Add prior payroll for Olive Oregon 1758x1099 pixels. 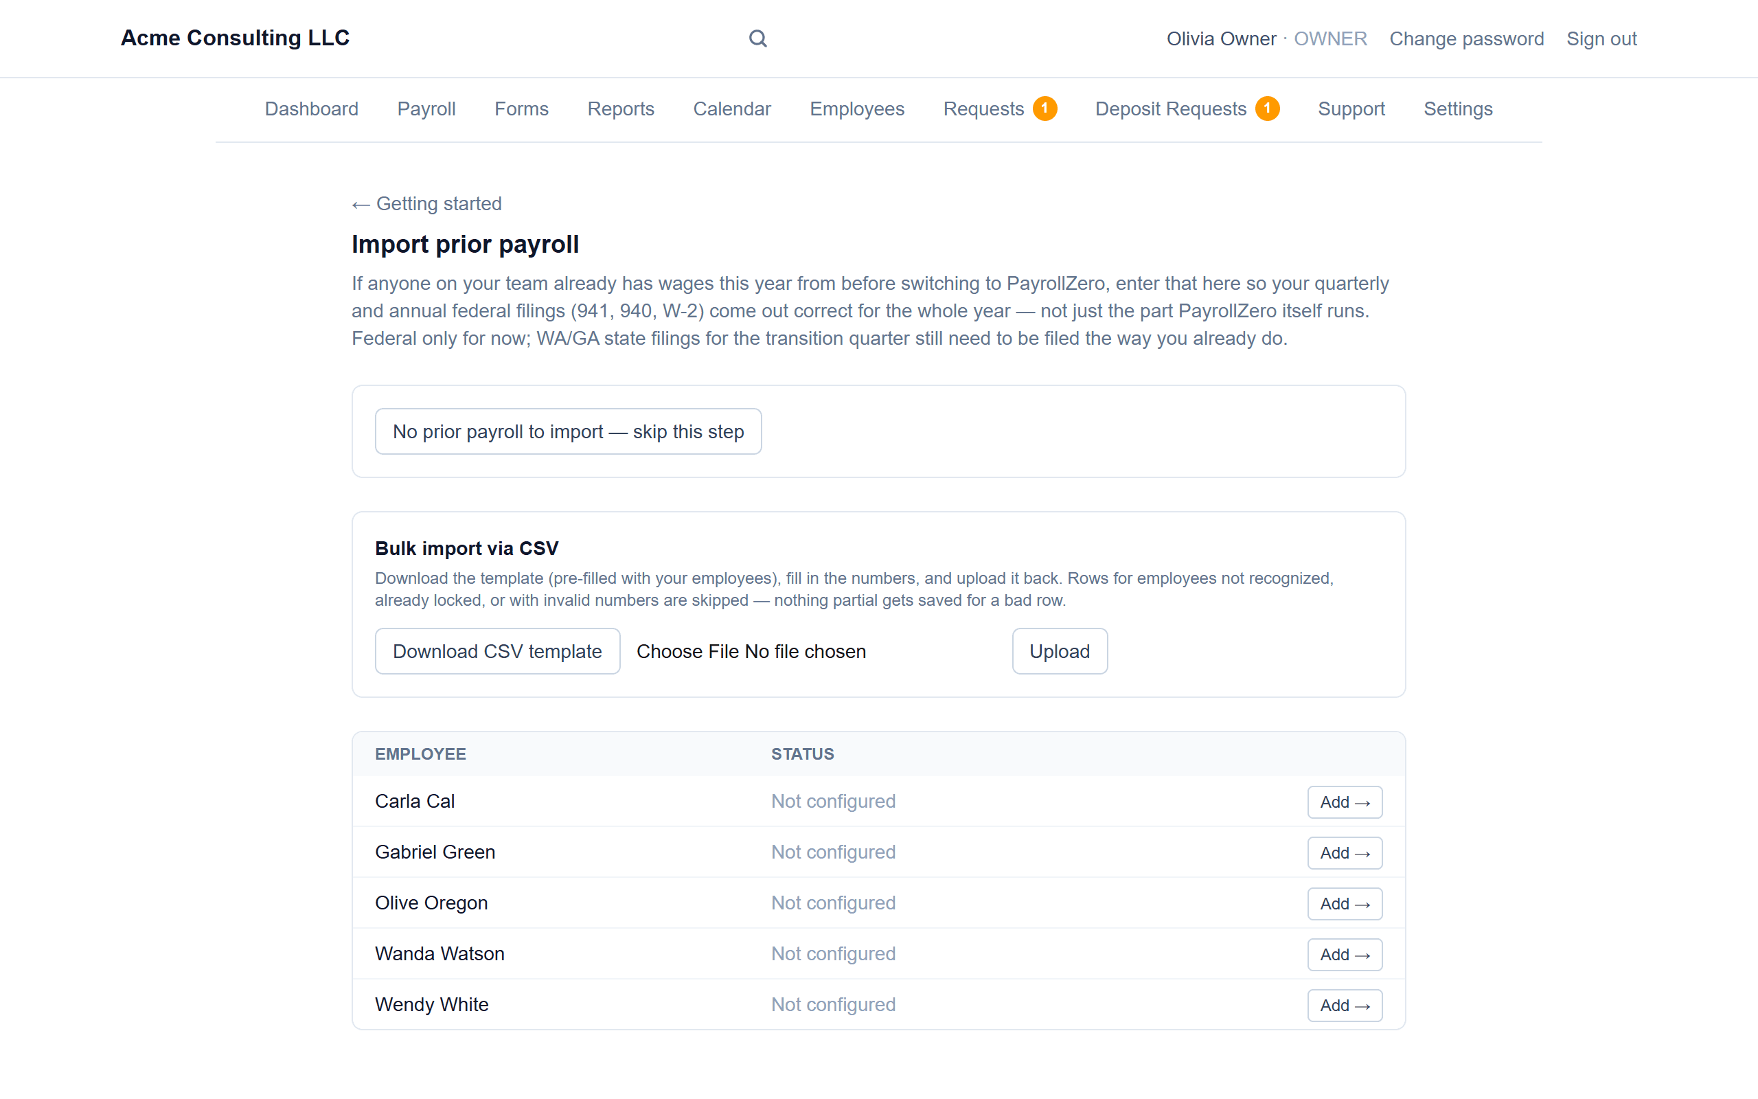click(x=1345, y=903)
